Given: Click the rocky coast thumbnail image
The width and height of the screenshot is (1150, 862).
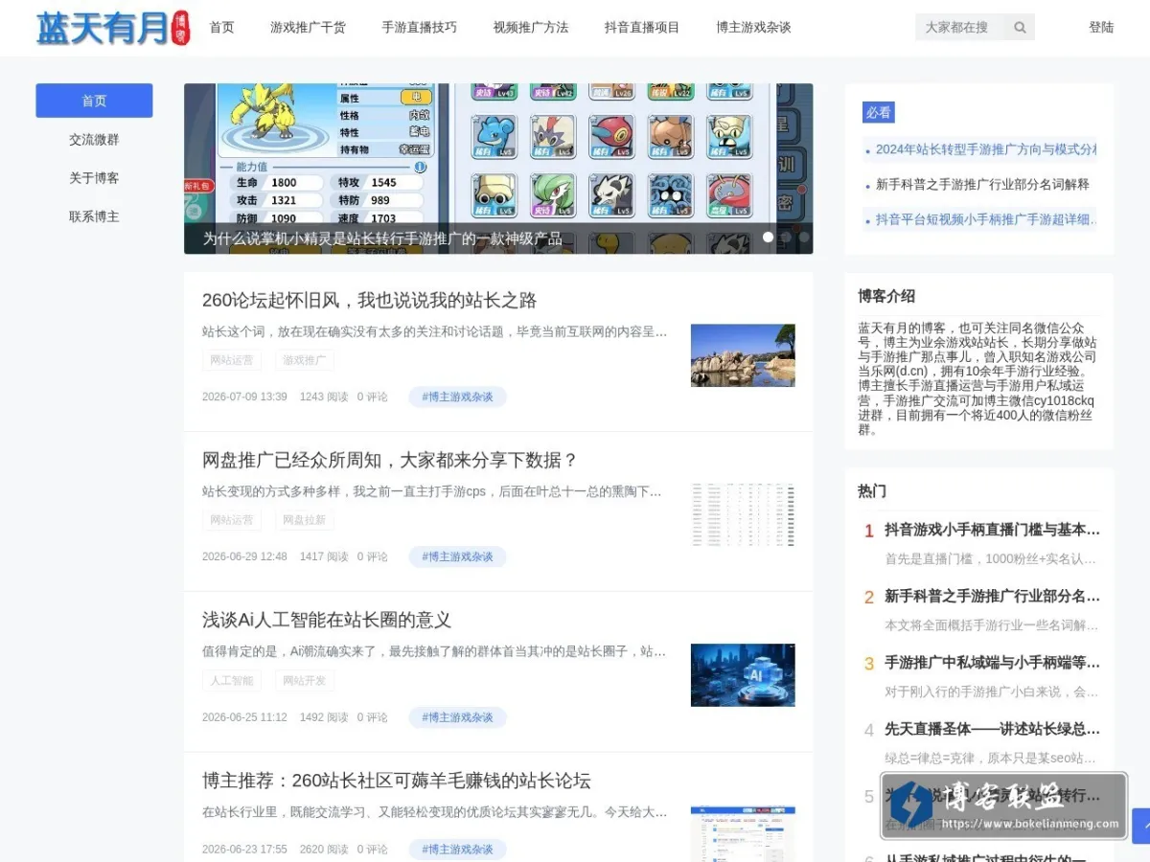Looking at the screenshot, I should point(743,355).
